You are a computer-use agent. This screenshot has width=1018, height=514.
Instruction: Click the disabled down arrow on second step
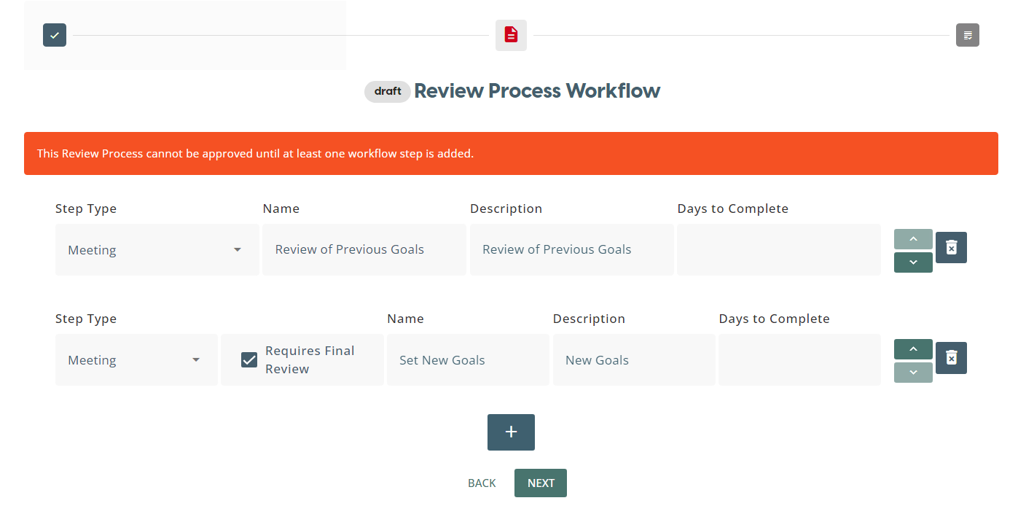click(913, 373)
